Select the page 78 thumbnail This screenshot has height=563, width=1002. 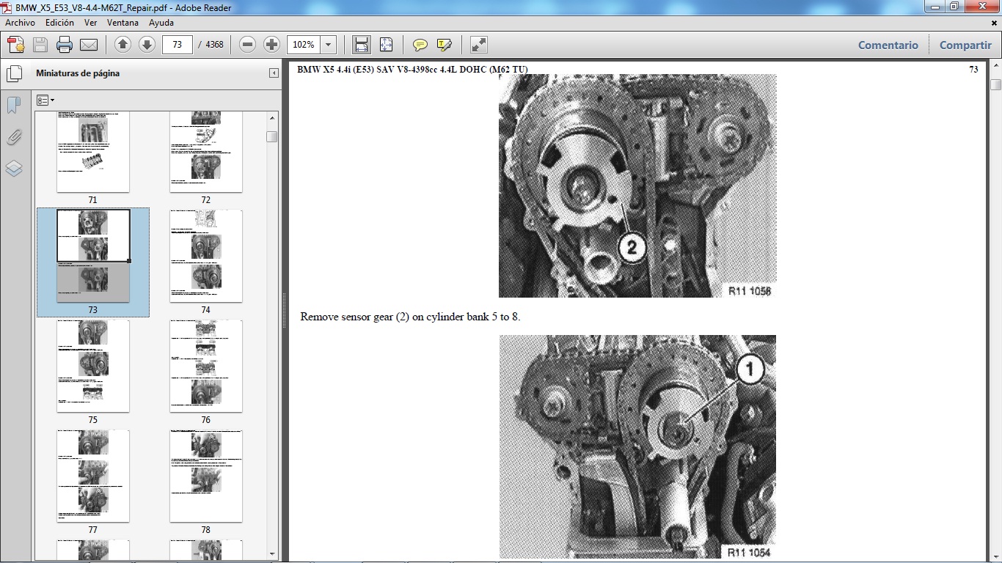pos(206,476)
